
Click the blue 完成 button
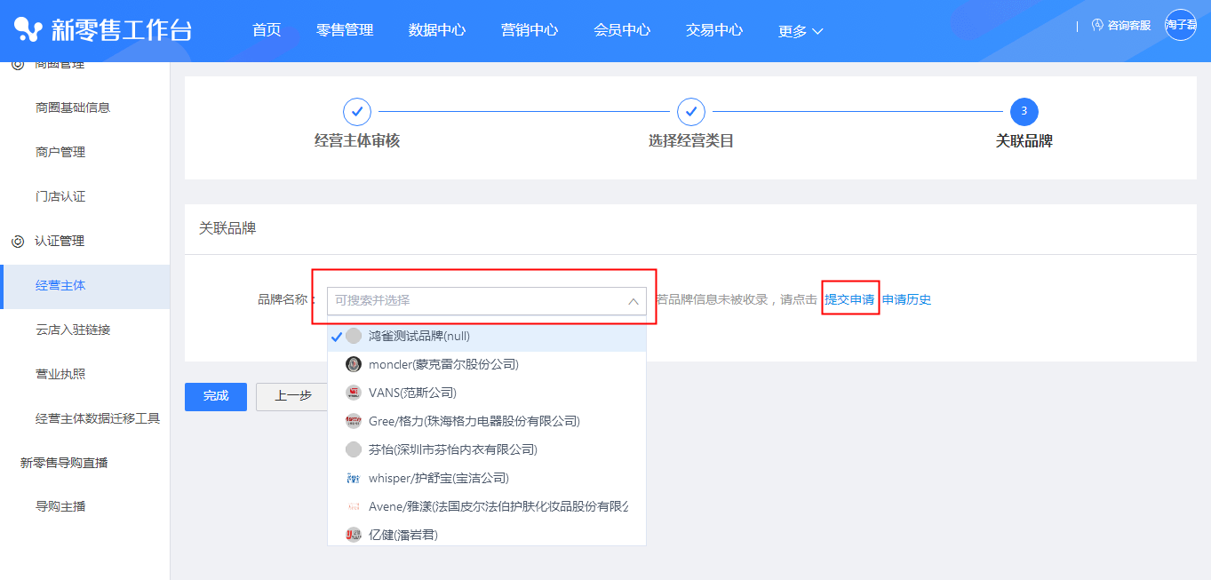pyautogui.click(x=216, y=396)
